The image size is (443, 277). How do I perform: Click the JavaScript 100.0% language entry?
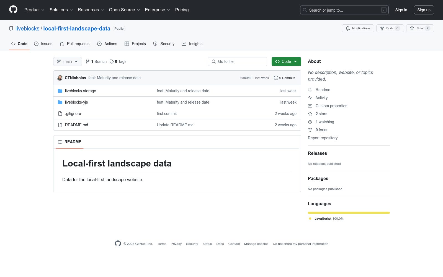[326, 219]
